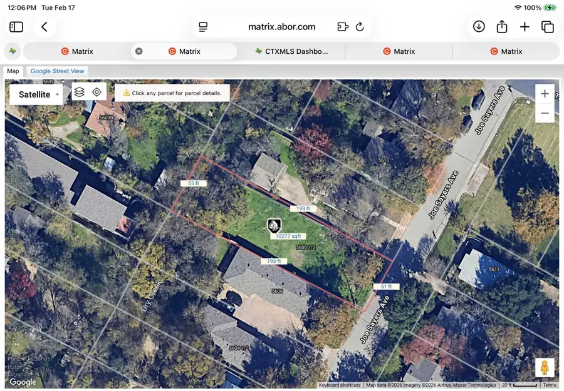The width and height of the screenshot is (564, 391).
Task: Open the tab overview icon
Action: 548,27
